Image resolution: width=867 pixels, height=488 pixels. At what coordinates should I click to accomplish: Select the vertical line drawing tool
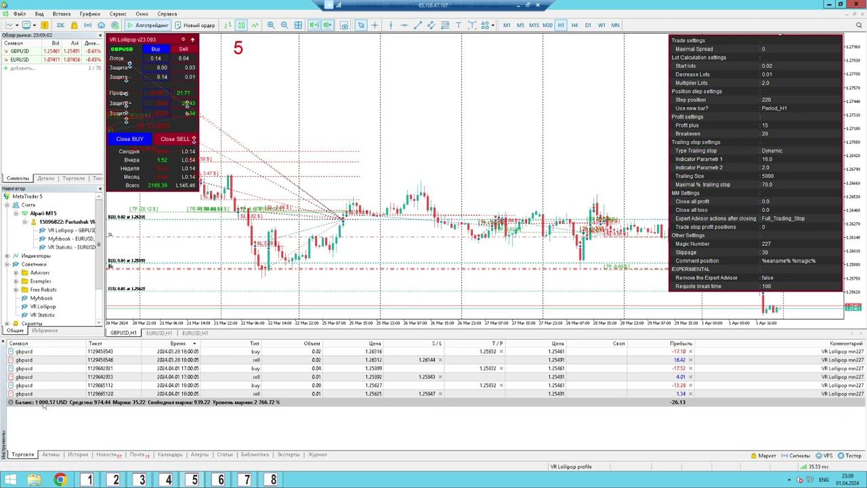click(389, 25)
